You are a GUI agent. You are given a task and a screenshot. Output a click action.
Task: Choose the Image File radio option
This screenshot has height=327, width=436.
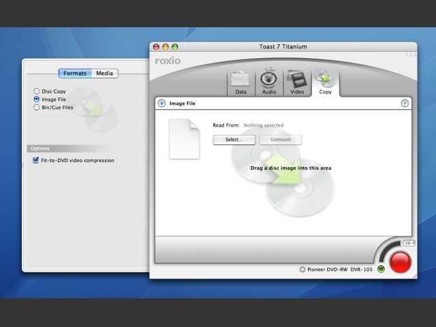(x=36, y=99)
